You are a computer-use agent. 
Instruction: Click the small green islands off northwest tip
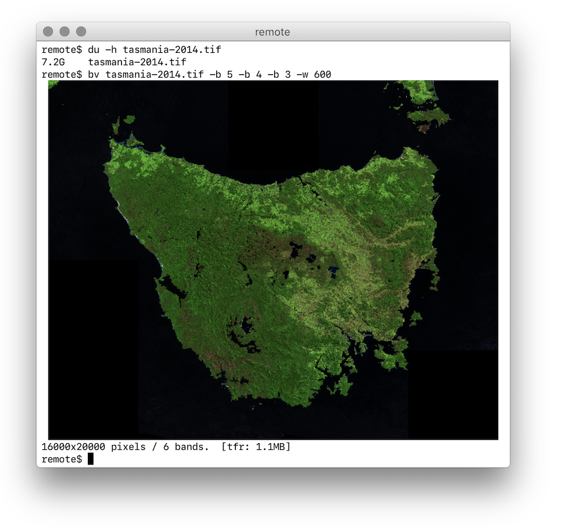(125, 121)
